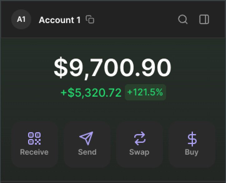The height and width of the screenshot is (183, 226).
Task: Click the Buy dollar sign icon
Action: pos(192,139)
